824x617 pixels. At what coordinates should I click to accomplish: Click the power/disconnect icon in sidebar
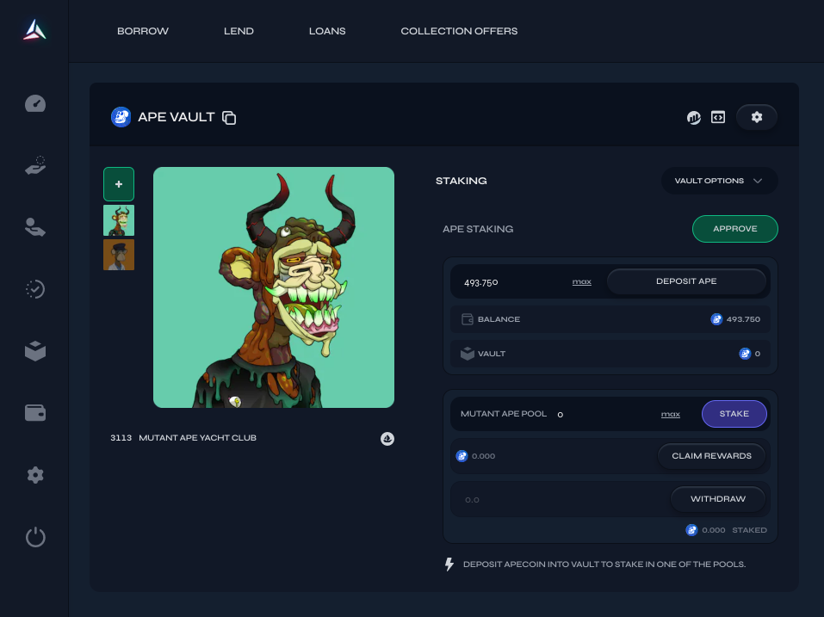click(x=35, y=537)
